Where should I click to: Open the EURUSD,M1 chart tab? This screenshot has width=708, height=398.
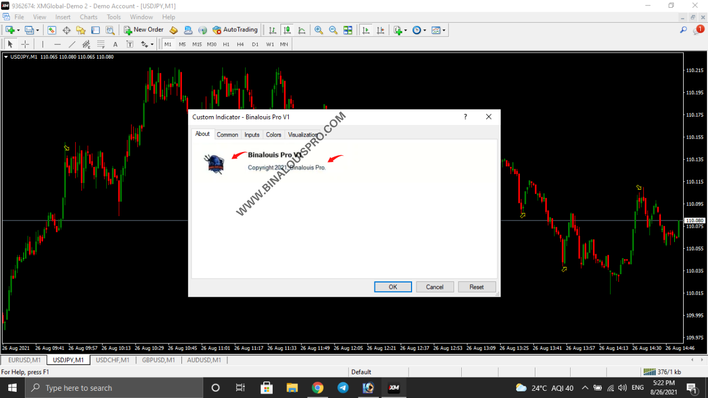coord(24,360)
